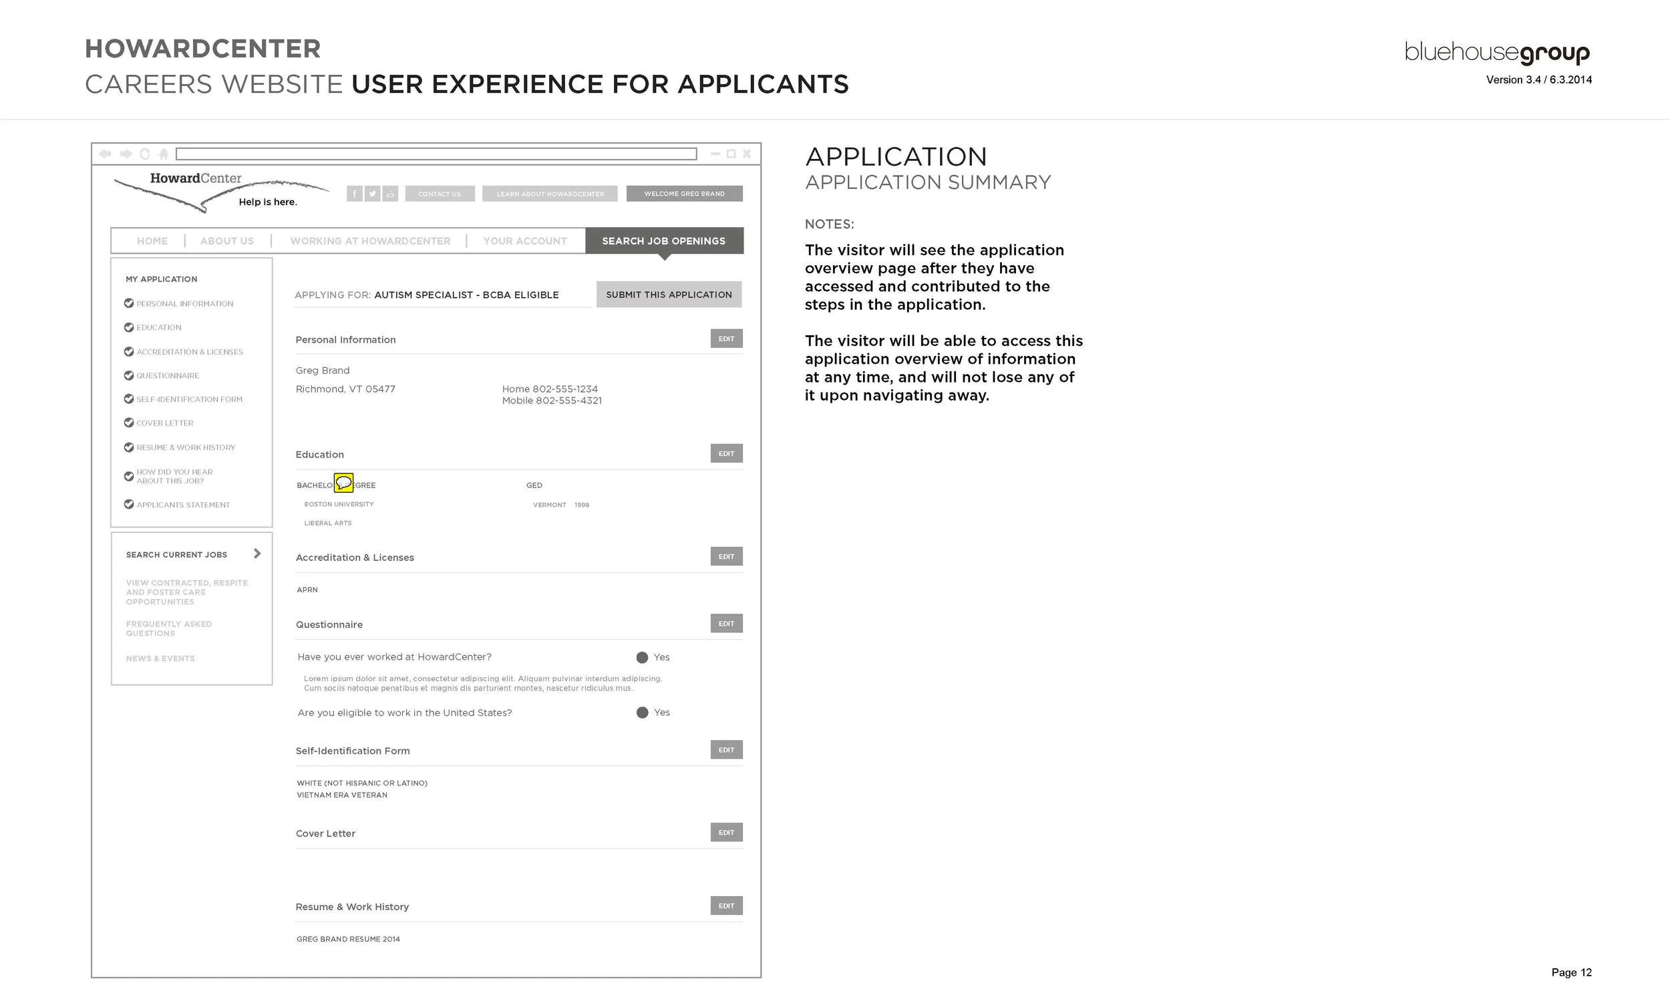1670x1005 pixels.
Task: Open the yellow comment annotation near Bachelor's Degree
Action: 343,482
